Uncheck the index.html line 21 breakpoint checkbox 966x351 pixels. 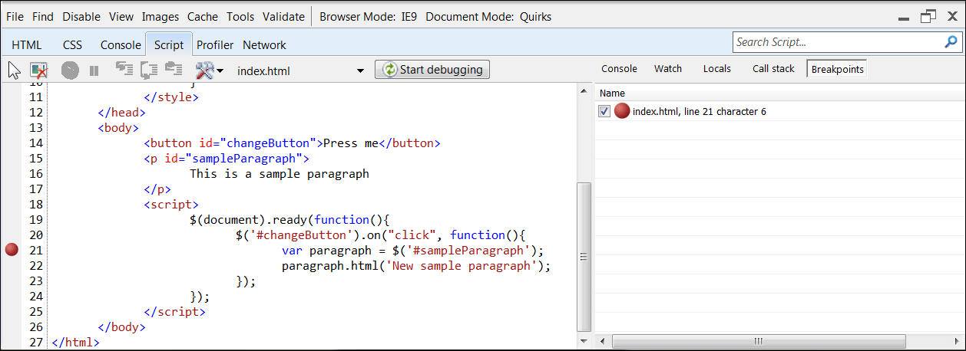[604, 112]
